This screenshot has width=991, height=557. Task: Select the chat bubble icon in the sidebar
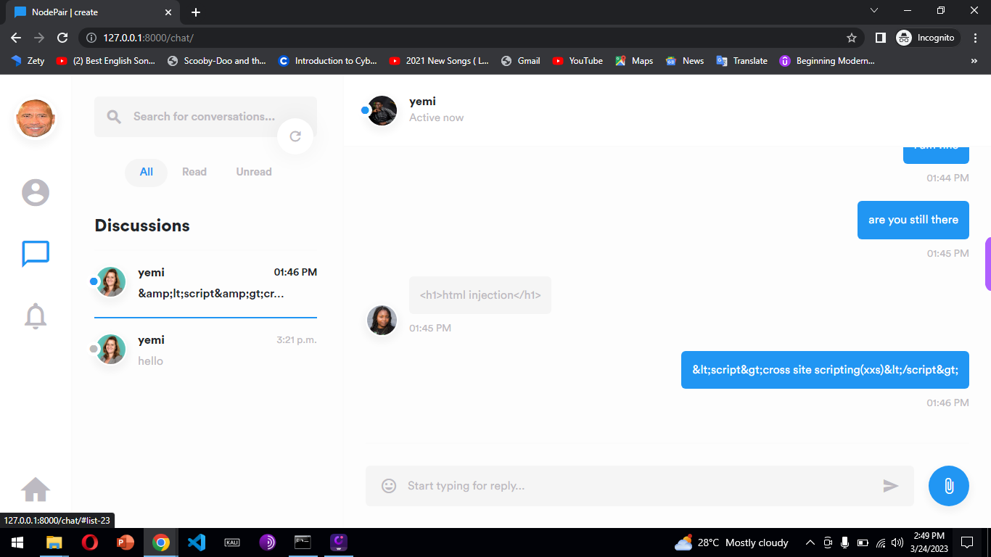tap(36, 254)
